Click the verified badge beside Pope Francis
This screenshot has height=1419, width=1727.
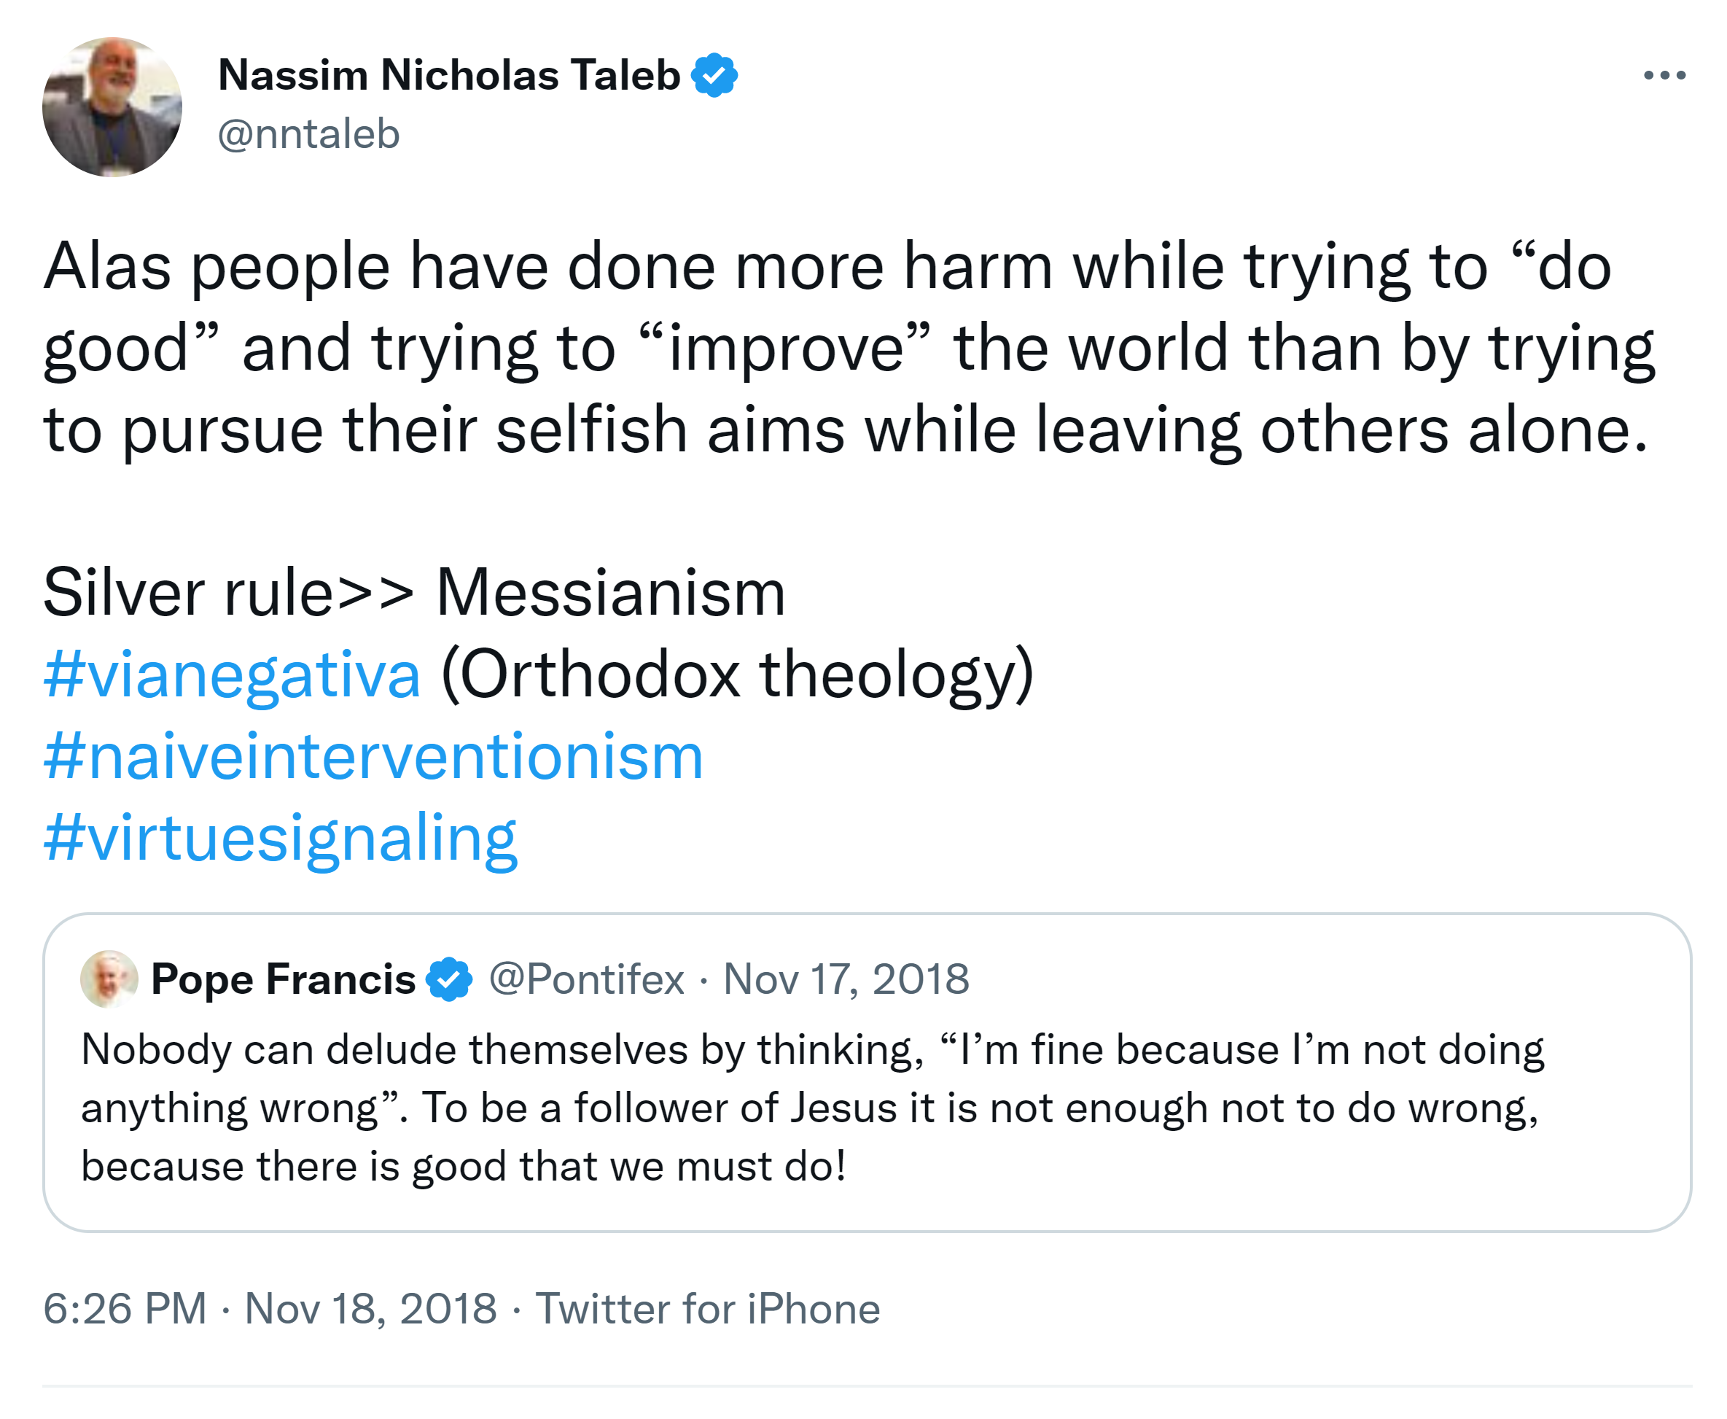pos(450,979)
